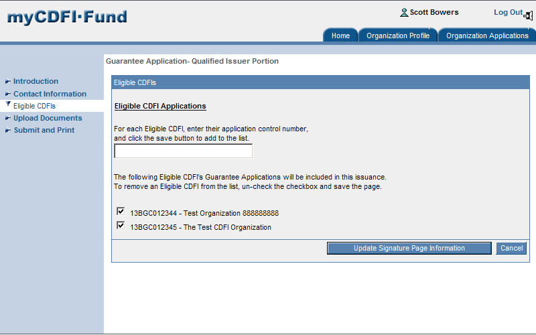Navigate to Contact Information
The width and height of the screenshot is (536, 335).
50,94
